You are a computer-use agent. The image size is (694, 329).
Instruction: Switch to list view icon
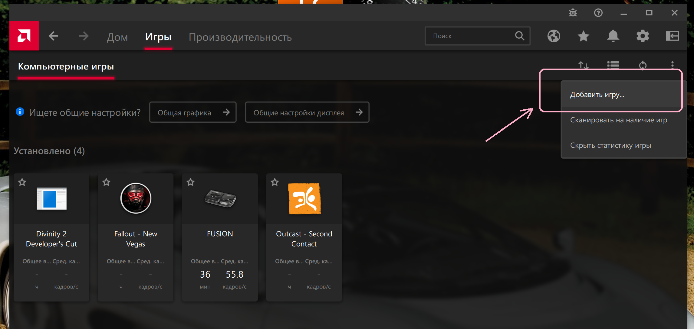tap(613, 65)
